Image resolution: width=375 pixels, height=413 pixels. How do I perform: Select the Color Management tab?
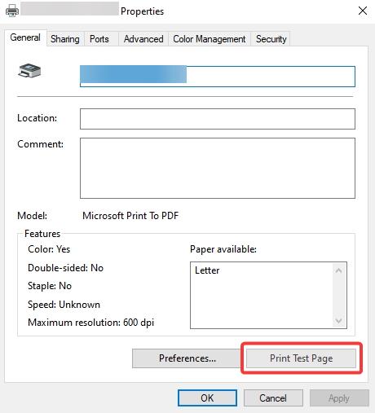pos(210,39)
